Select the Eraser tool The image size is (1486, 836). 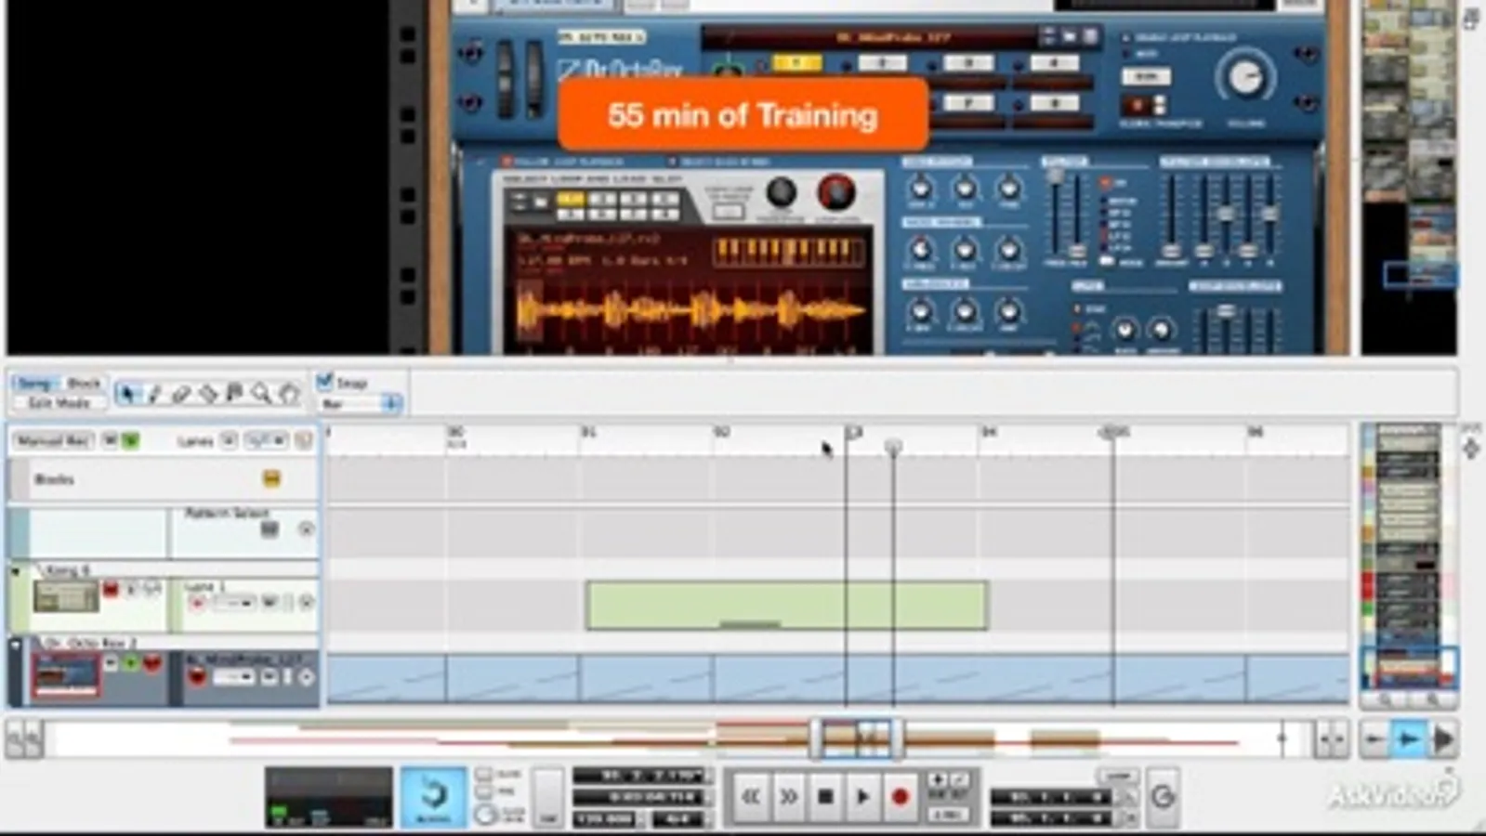[x=181, y=394]
